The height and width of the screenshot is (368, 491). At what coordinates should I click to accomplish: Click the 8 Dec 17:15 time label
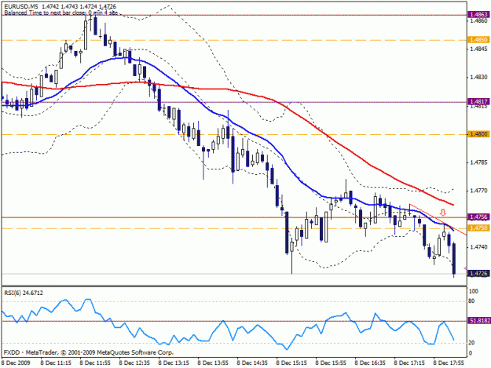coord(409,363)
